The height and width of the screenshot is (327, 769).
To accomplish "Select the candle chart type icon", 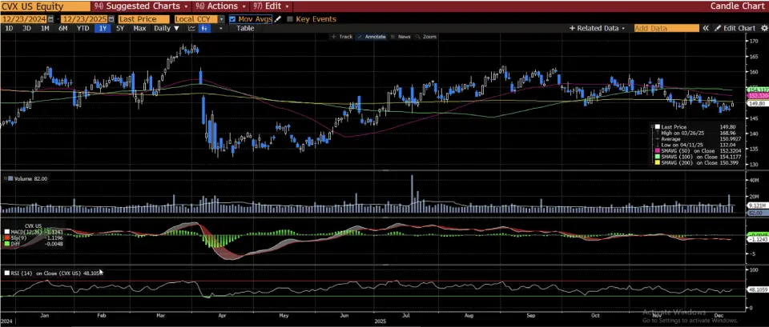I will [x=205, y=28].
